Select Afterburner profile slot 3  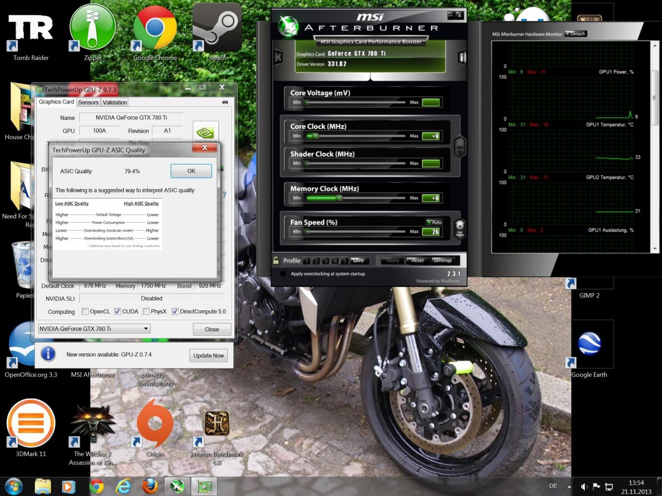(x=326, y=261)
